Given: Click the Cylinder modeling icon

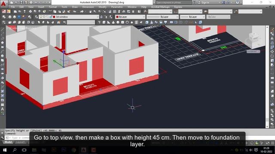Looking at the screenshot, I should tap(122, 22).
